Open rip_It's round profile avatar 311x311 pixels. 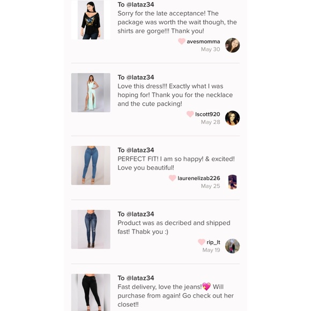click(x=232, y=246)
